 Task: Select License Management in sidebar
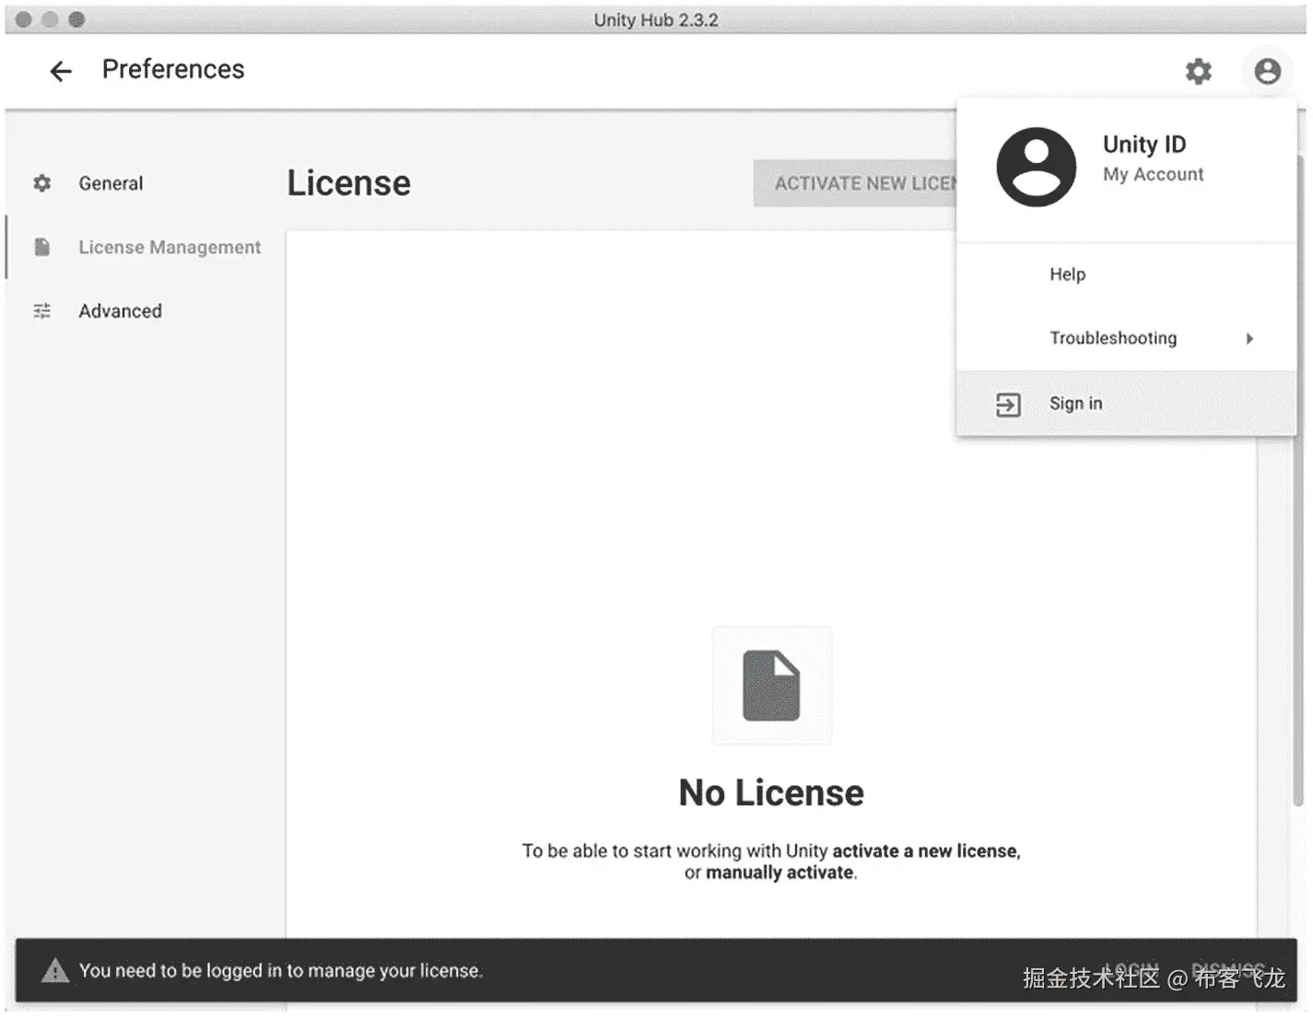(170, 247)
